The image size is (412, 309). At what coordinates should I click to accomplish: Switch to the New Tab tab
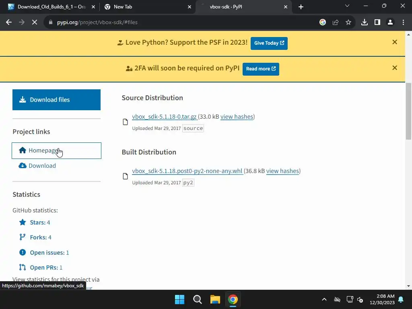pos(147,7)
